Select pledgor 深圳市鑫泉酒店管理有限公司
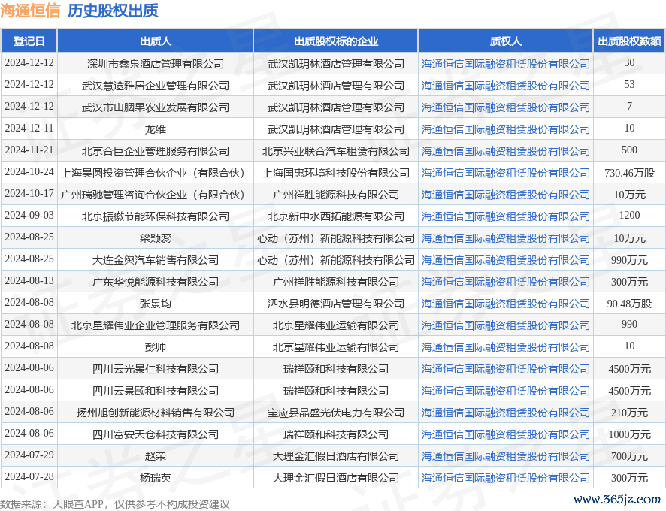The width and height of the screenshot is (666, 511). 156,64
